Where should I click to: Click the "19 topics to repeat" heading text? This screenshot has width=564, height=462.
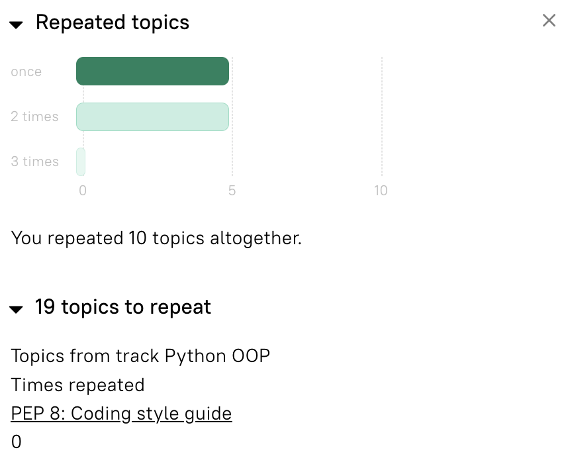[123, 307]
